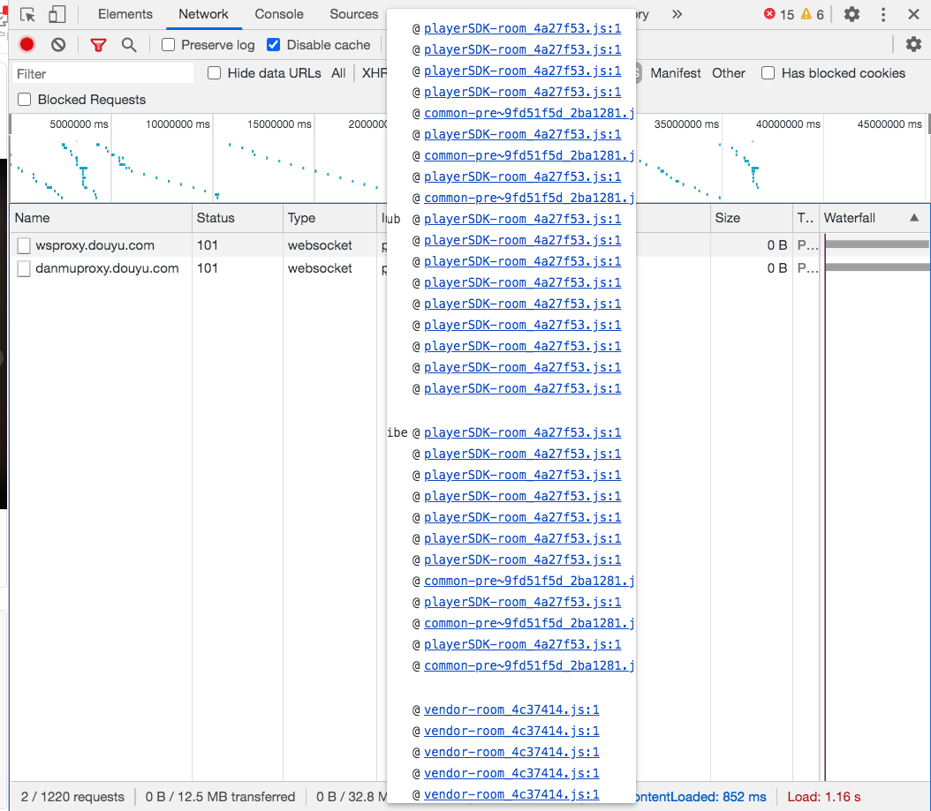Switch to the Console tab
931x811 pixels.
pyautogui.click(x=279, y=14)
